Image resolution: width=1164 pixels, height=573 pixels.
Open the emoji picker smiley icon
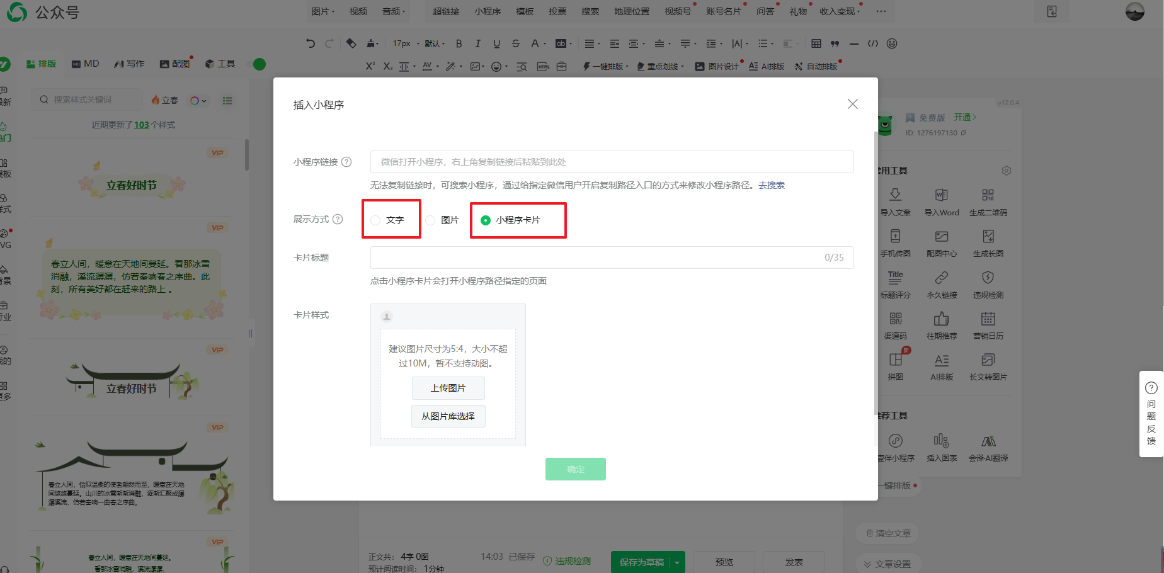tap(891, 43)
